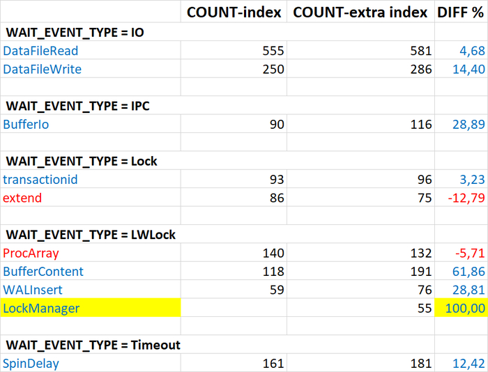Image resolution: width=488 pixels, height=372 pixels.
Task: Select the red extend row label
Action: pyautogui.click(x=22, y=198)
